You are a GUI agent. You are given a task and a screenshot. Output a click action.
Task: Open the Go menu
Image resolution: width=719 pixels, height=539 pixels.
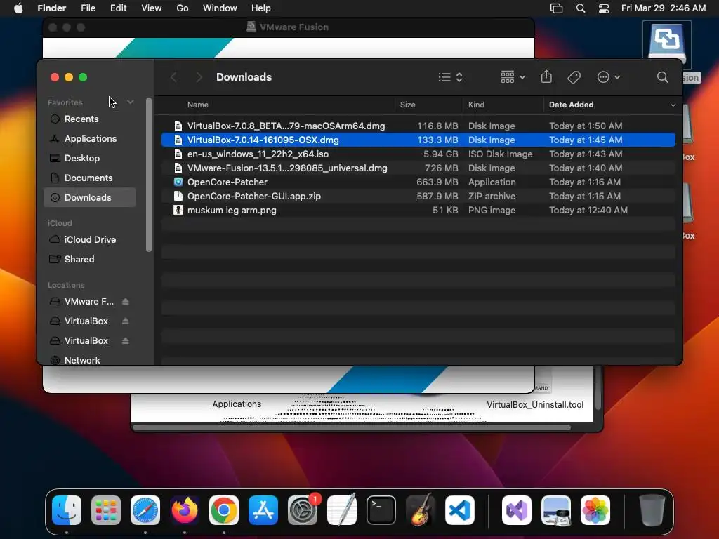click(183, 8)
